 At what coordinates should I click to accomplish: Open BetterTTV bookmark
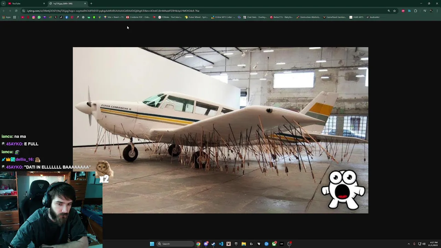tap(281, 17)
